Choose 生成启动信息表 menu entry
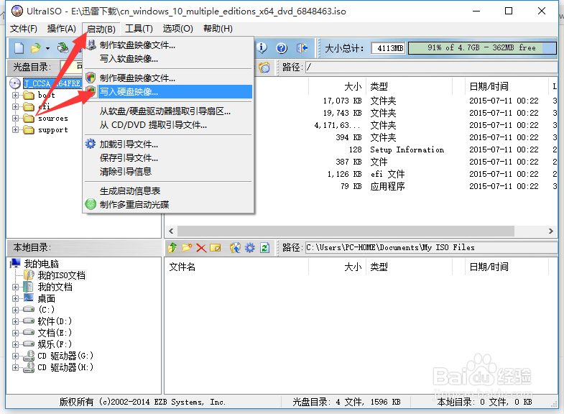Image resolution: width=564 pixels, height=414 pixels. [168, 191]
